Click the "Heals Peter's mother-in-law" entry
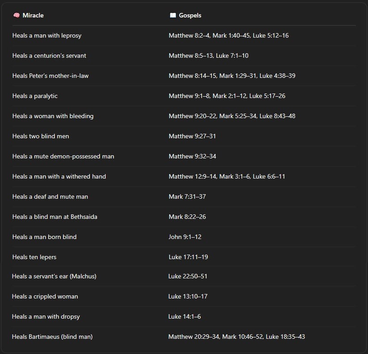Viewport: 368px width, 354px height. pos(50,76)
